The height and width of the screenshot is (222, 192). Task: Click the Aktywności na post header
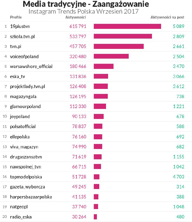[x=167, y=17]
